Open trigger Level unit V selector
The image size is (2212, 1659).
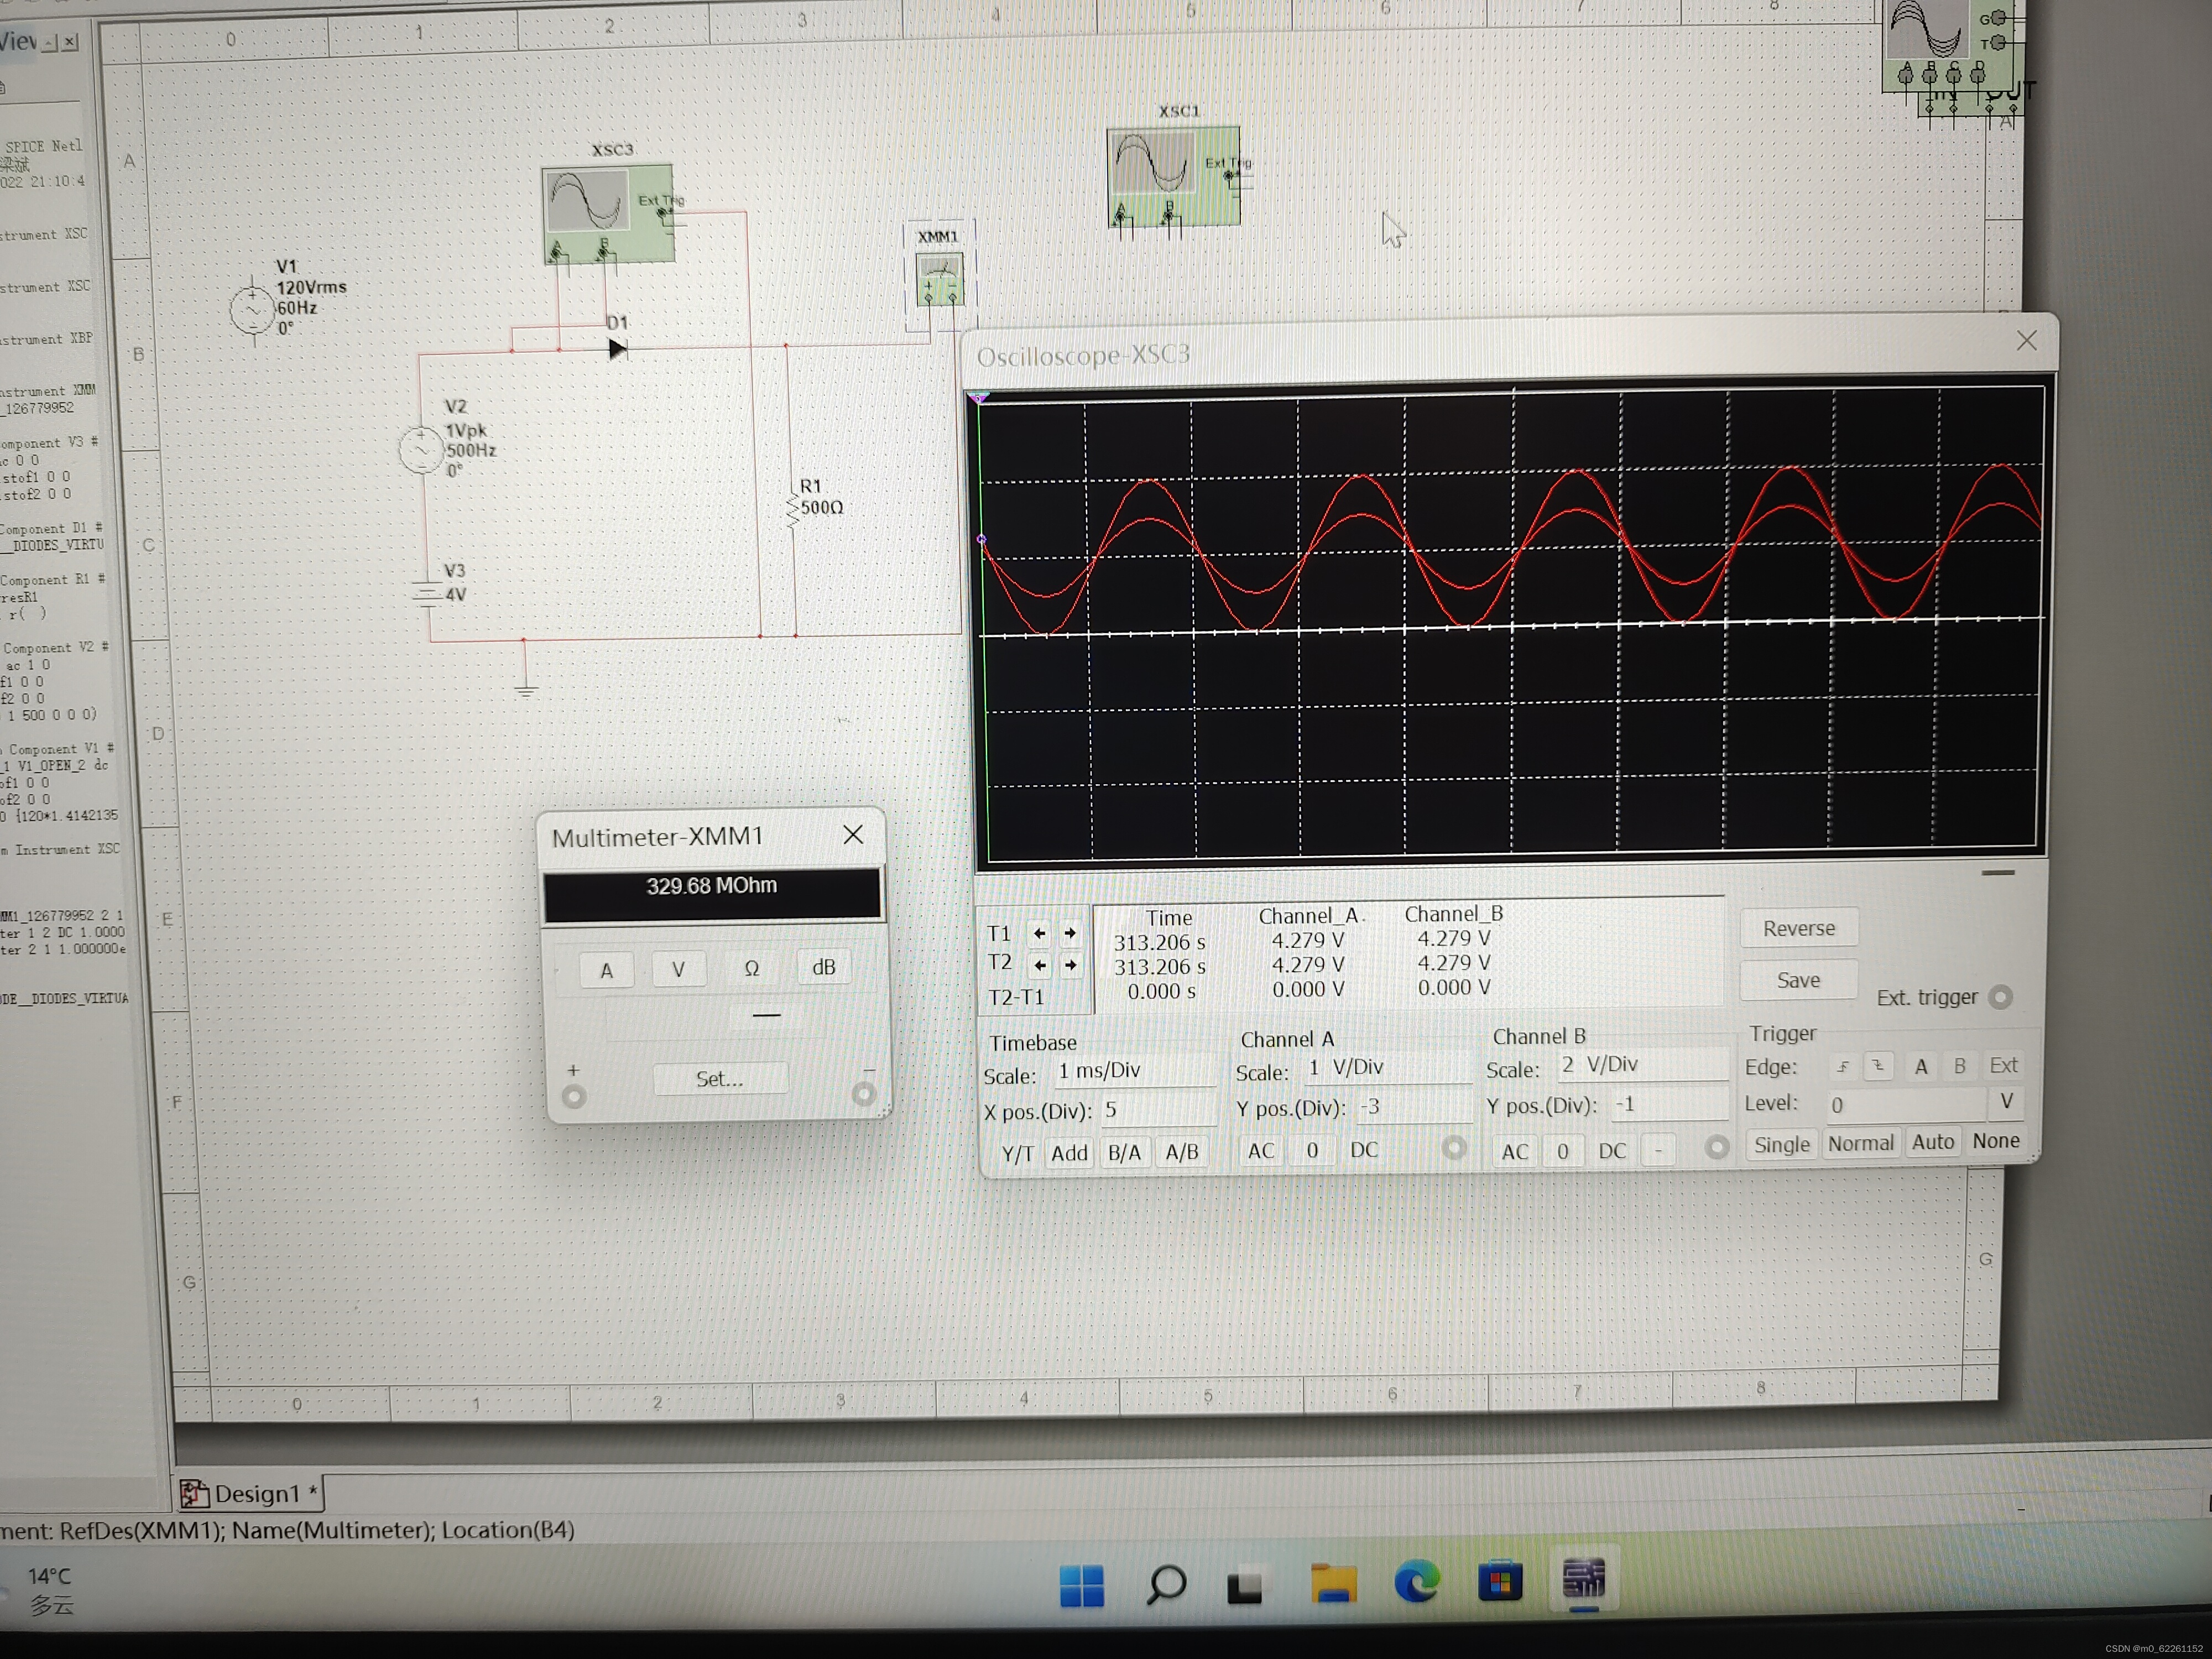pyautogui.click(x=2006, y=1101)
